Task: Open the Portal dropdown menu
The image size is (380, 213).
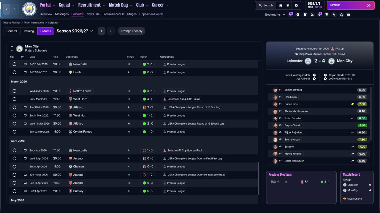Action: coord(47,5)
